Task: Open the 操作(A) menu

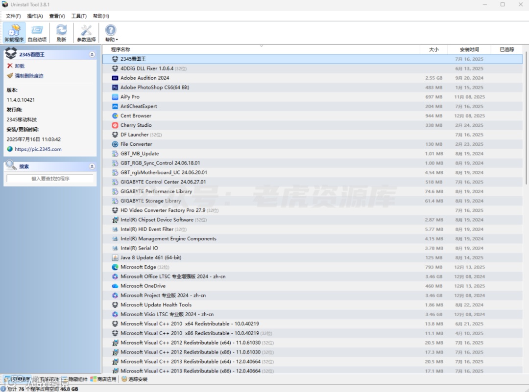Action: click(x=35, y=16)
